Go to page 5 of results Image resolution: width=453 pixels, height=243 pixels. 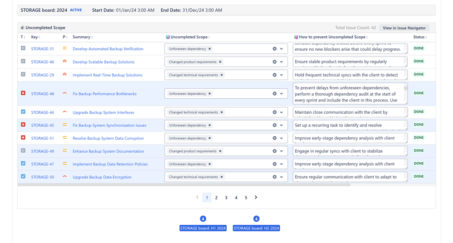click(x=246, y=198)
